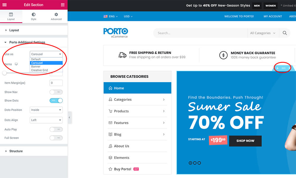The height and width of the screenshot is (178, 296).
Task: Open the Dots Position dropdown
Action: coord(46,110)
